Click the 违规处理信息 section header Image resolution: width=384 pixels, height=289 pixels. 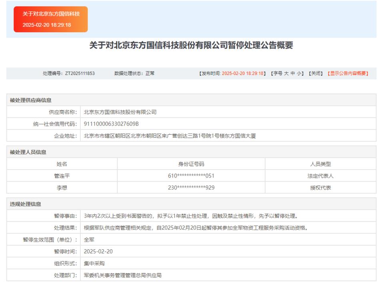[26, 204]
